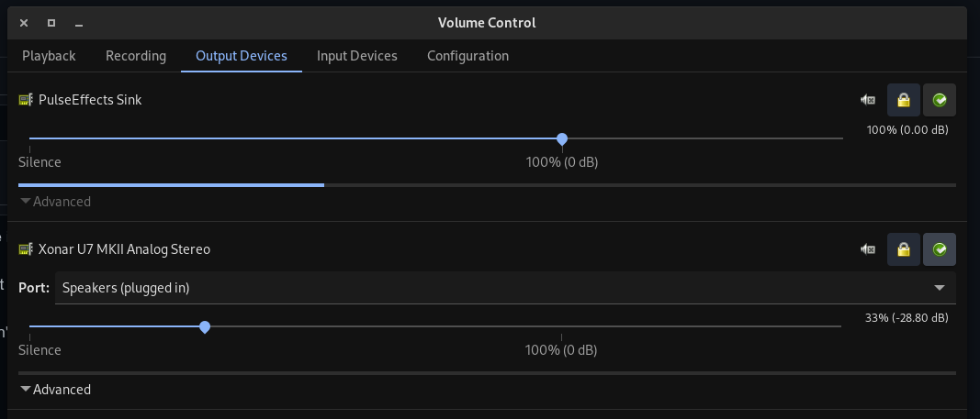This screenshot has width=980, height=419.
Task: Toggle channel lock for PulseEffects Sink
Action: pyautogui.click(x=904, y=100)
